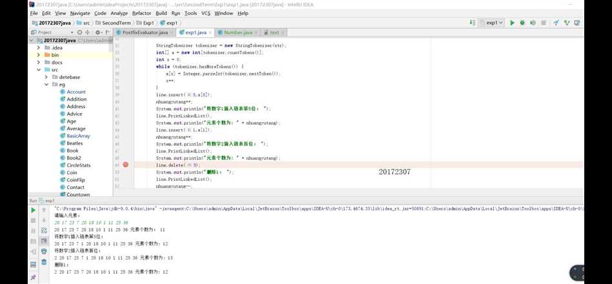Rerun exp1 from the Run panel
The height and width of the screenshot is (284, 612).
coord(33,210)
